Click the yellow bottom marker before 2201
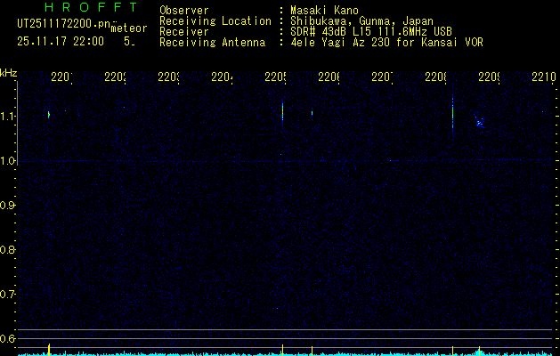The height and width of the screenshot is (356, 560). click(49, 350)
